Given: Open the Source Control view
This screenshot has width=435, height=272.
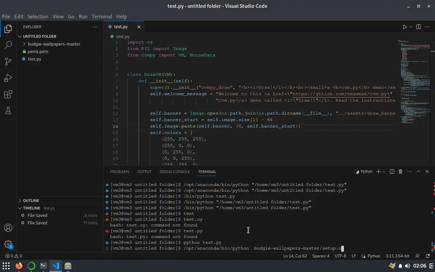Looking at the screenshot, I should 8,61.
